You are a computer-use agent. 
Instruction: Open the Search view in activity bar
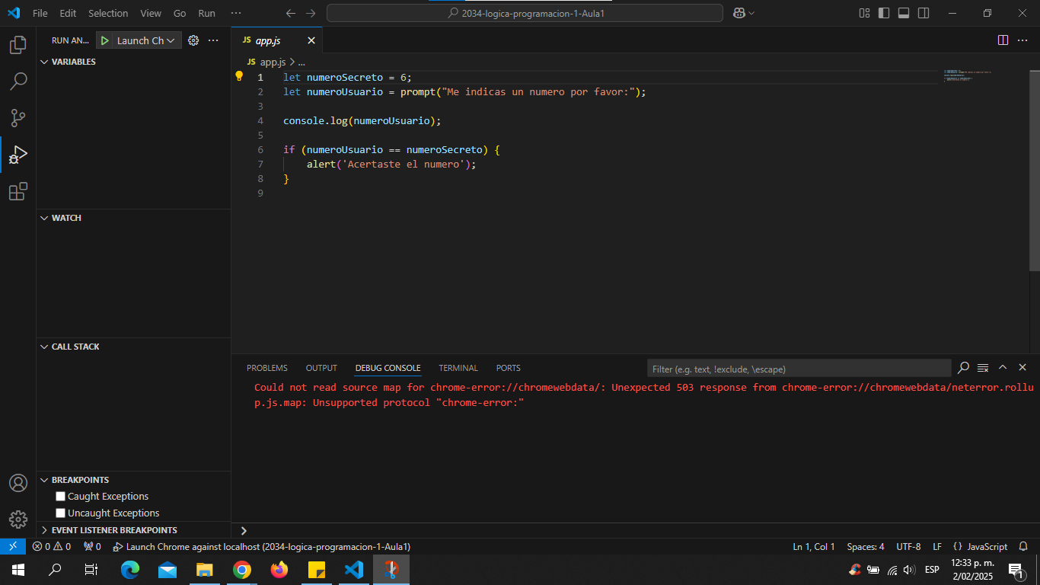tap(18, 82)
